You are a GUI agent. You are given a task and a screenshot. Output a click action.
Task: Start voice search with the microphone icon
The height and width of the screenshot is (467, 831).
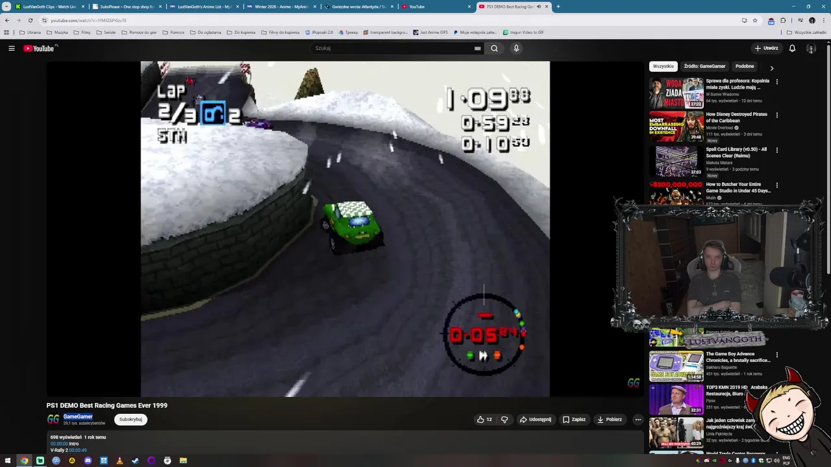tap(516, 48)
